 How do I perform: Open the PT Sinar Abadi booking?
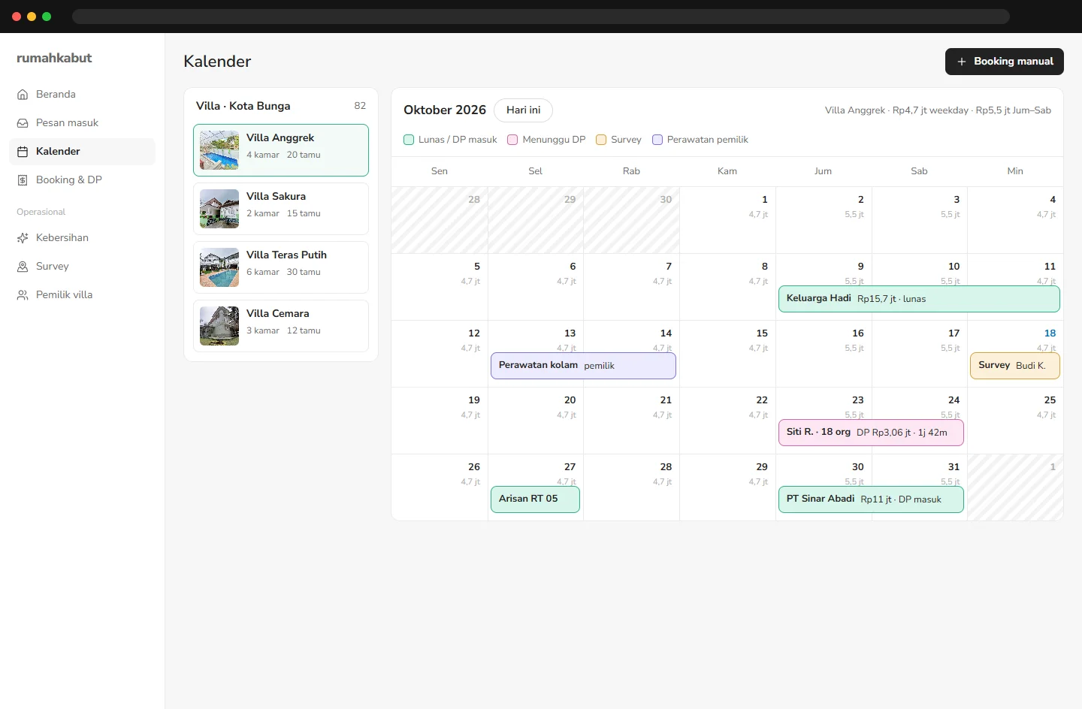tap(871, 499)
